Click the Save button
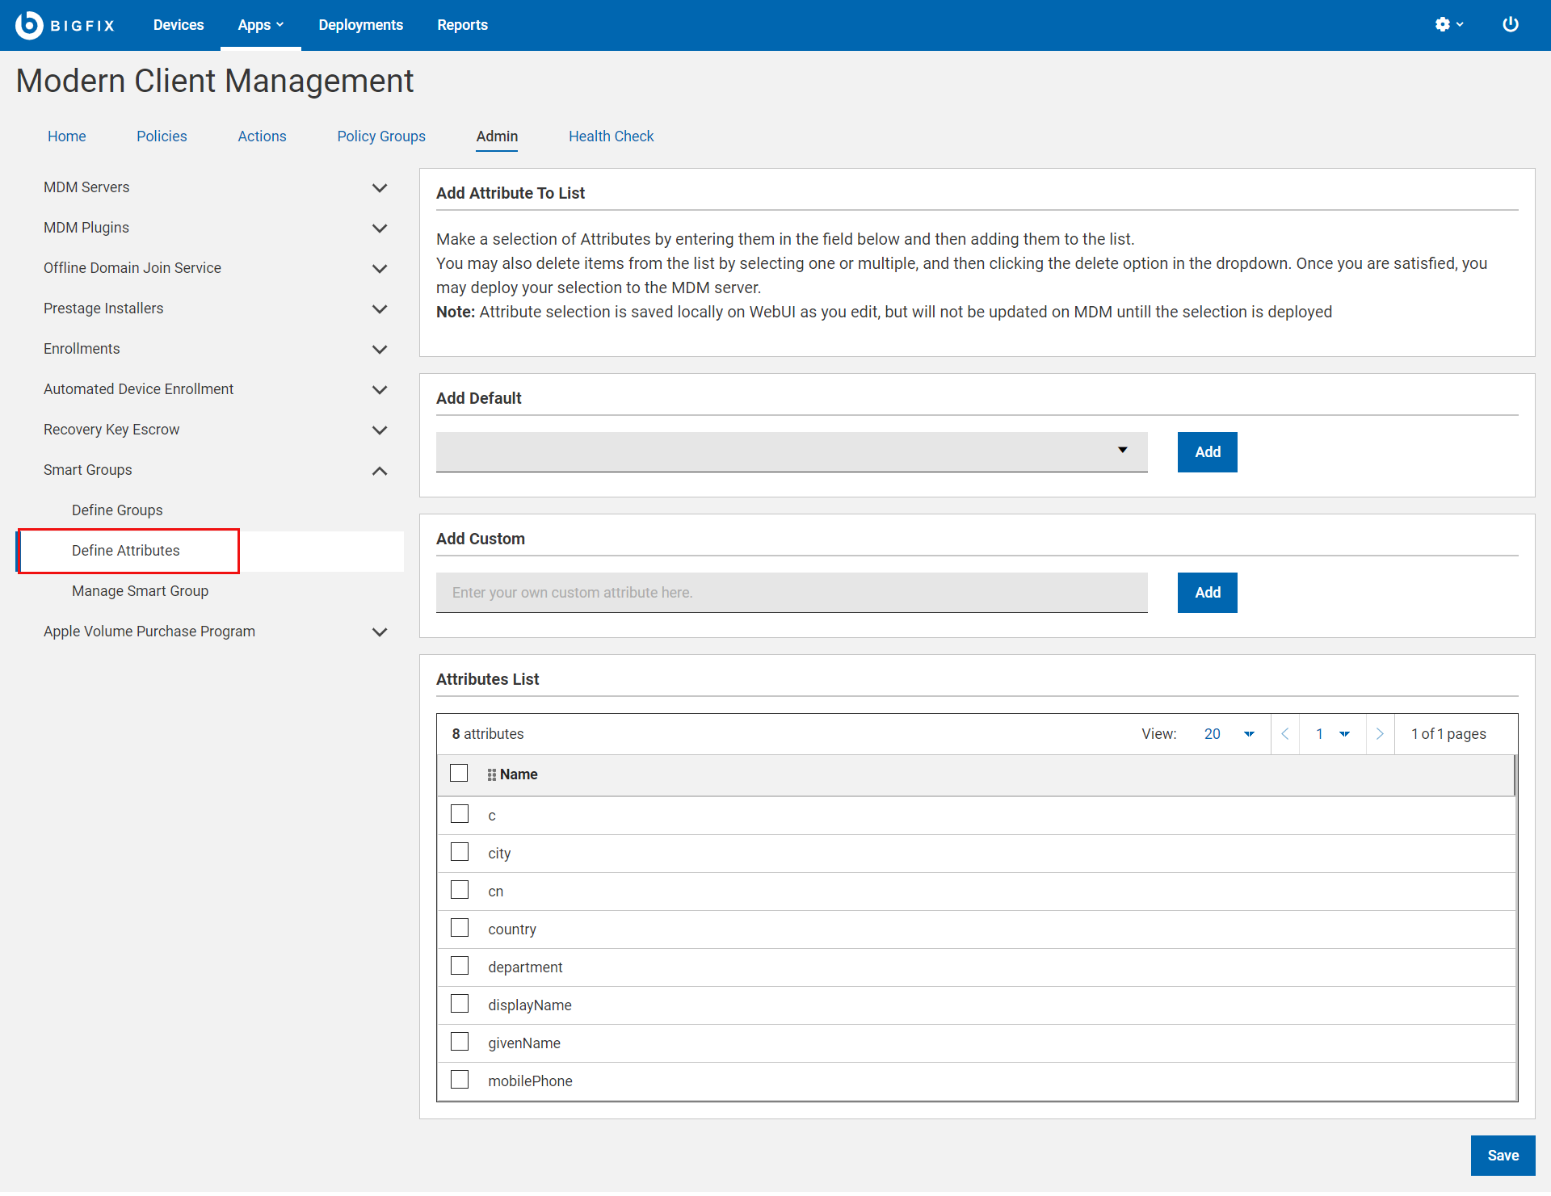The height and width of the screenshot is (1196, 1551). pos(1502,1156)
